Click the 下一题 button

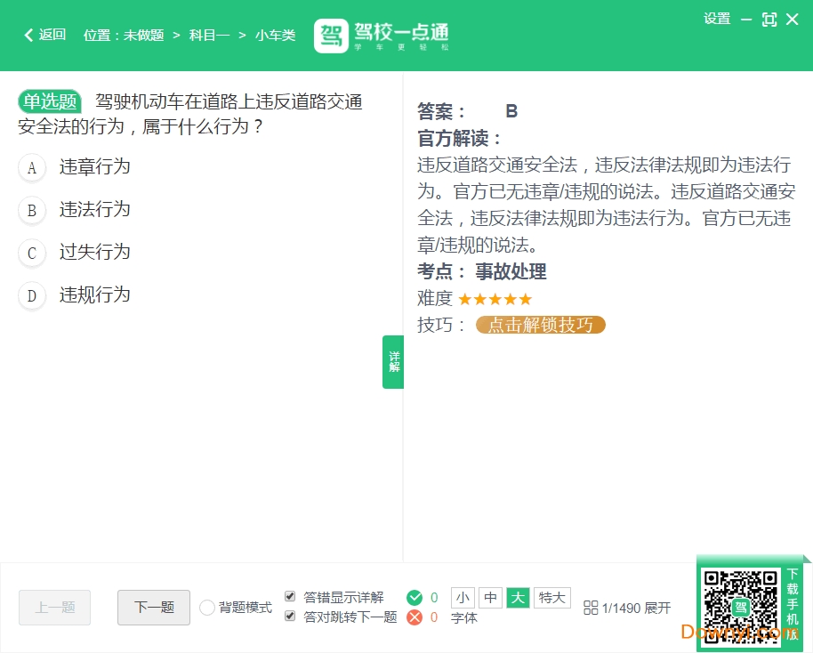[153, 608]
